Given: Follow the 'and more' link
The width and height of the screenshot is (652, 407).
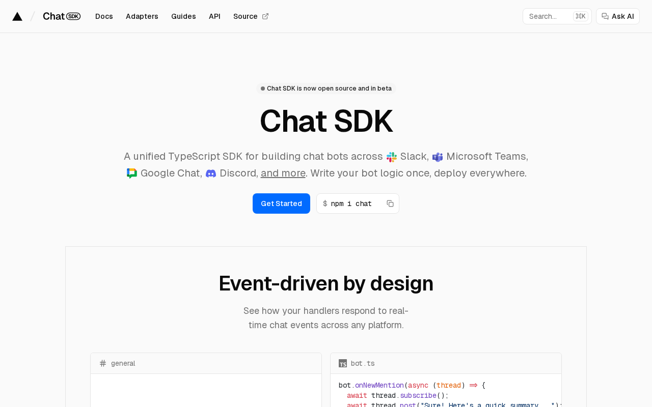Looking at the screenshot, I should (283, 173).
